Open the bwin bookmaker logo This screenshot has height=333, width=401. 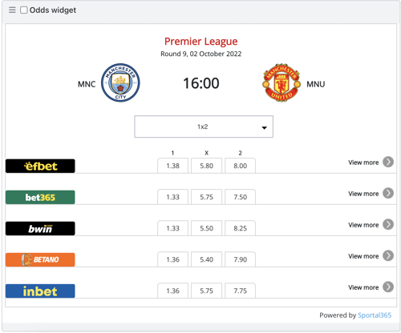pos(40,228)
